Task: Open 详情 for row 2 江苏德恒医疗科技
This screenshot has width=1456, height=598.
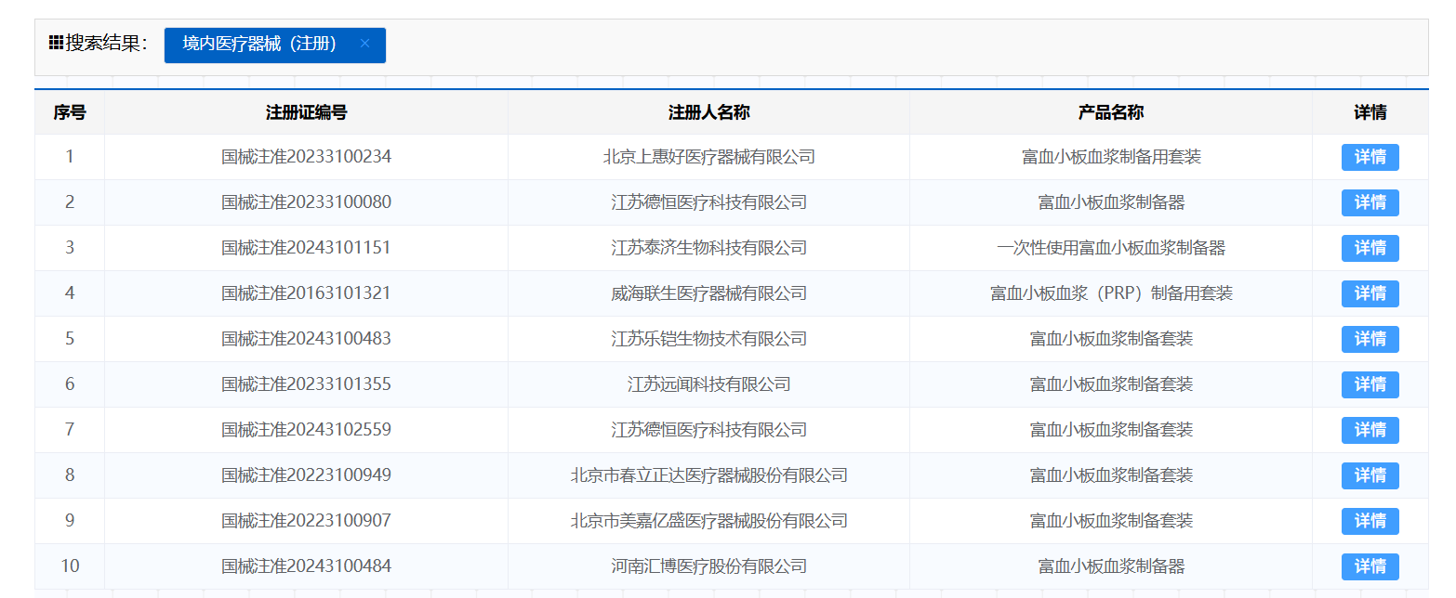Action: click(1370, 202)
